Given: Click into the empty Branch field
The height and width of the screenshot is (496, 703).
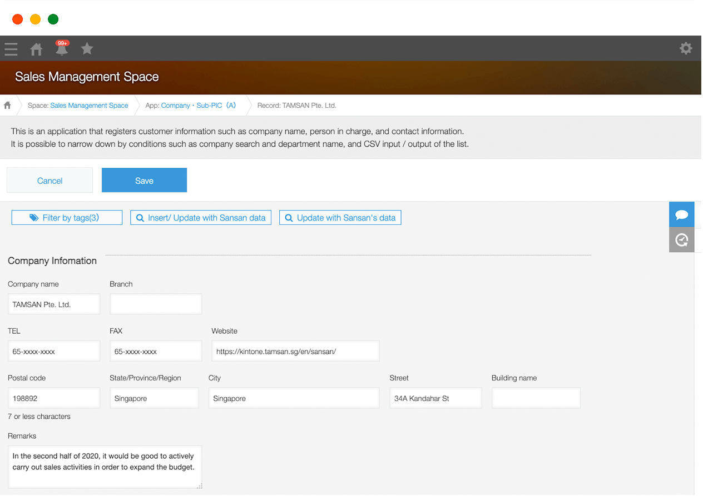Looking at the screenshot, I should coord(156,304).
